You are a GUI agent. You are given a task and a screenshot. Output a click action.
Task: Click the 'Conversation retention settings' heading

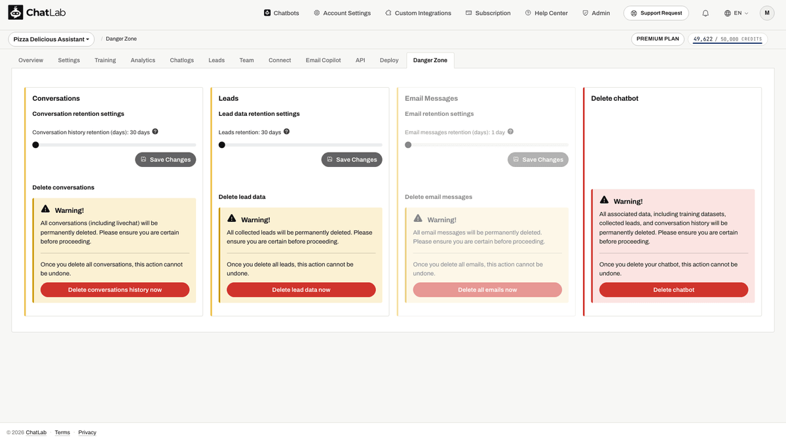click(x=78, y=114)
